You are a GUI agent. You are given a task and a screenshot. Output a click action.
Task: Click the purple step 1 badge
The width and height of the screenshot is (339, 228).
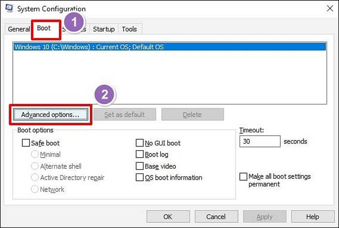click(74, 22)
